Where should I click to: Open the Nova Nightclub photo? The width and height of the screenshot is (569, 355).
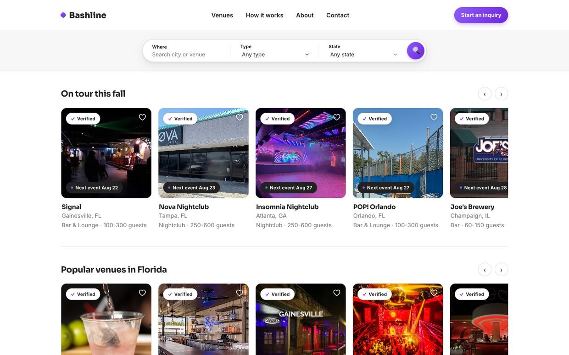203,153
